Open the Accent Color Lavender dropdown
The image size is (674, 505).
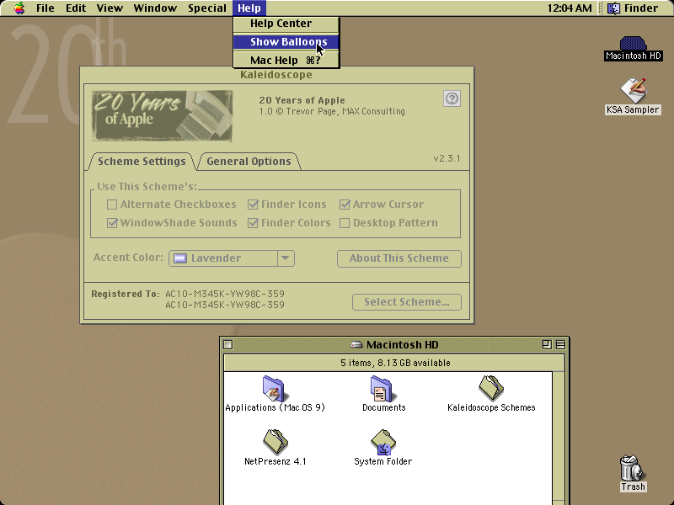231,258
